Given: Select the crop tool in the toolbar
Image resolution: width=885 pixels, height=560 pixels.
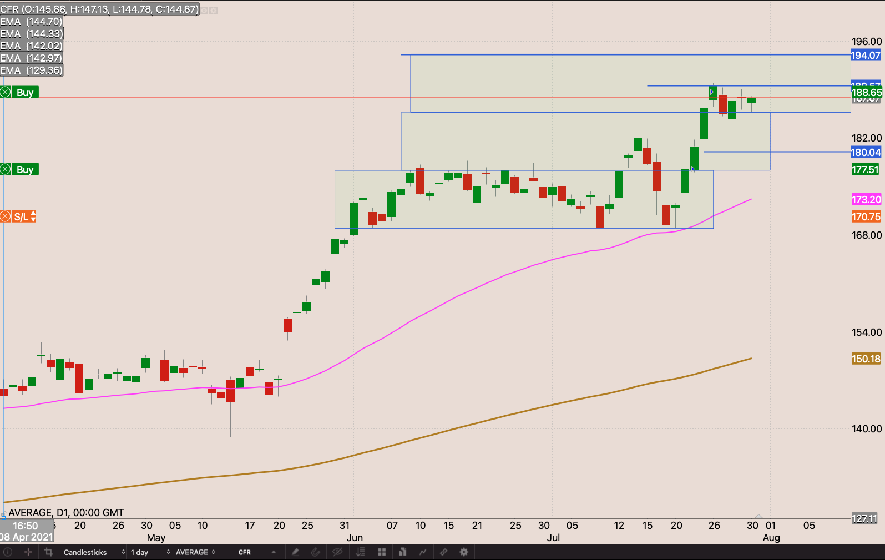Looking at the screenshot, I should coord(49,552).
